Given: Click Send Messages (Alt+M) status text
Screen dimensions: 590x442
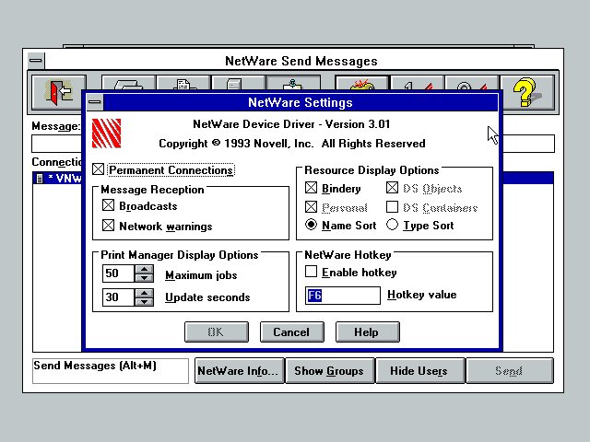Looking at the screenshot, I should [95, 366].
